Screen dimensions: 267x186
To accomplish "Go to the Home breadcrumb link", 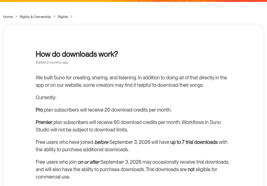I will point(8,17).
